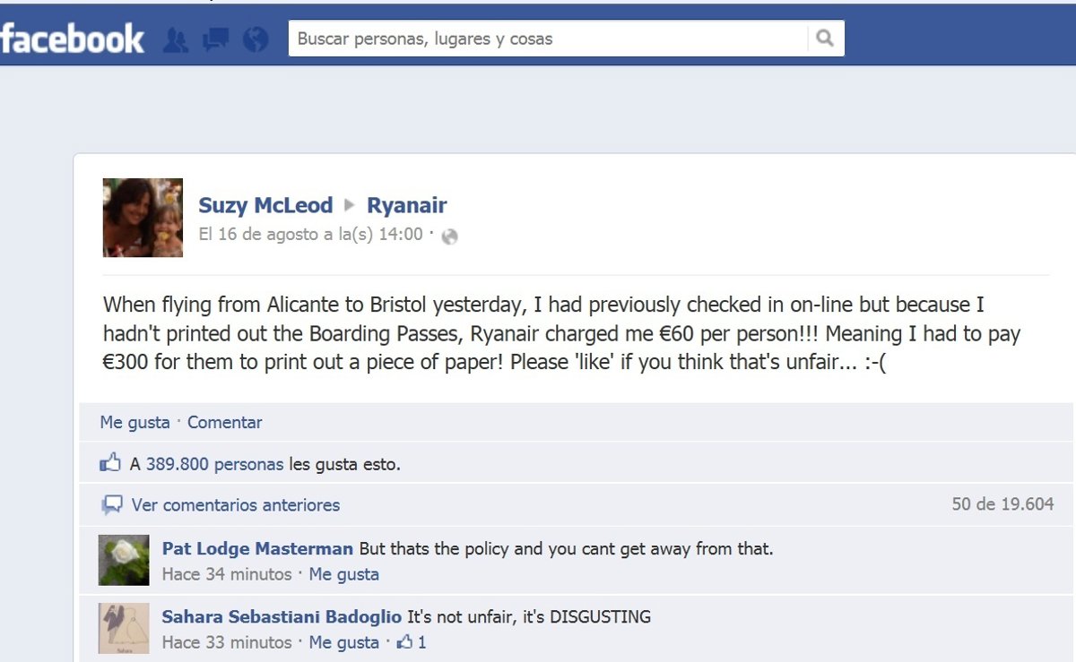The image size is (1076, 662).
Task: Click the public globe icon beside post date
Action: pyautogui.click(x=450, y=236)
